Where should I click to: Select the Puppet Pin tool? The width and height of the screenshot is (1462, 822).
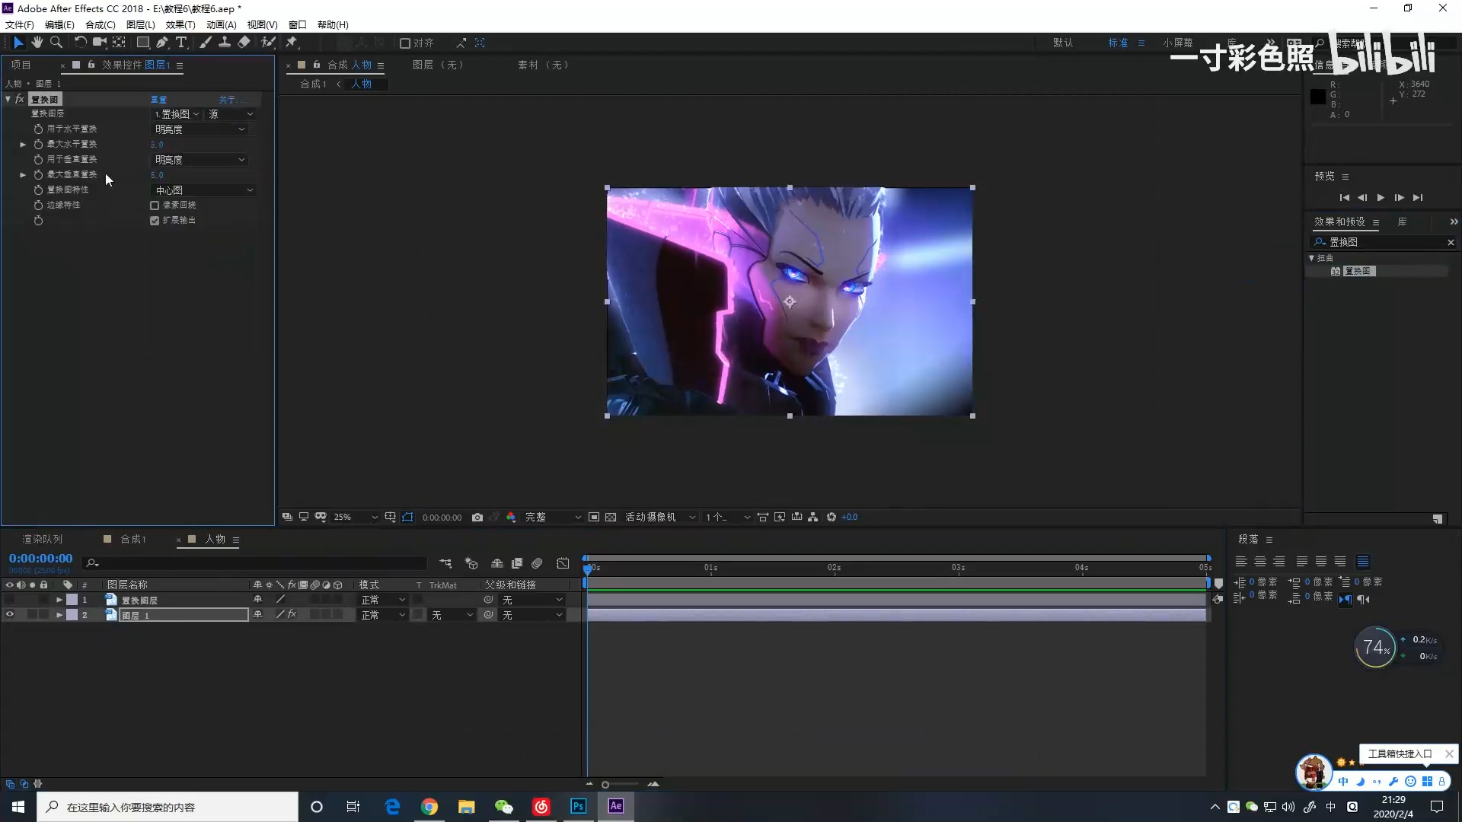click(x=292, y=43)
